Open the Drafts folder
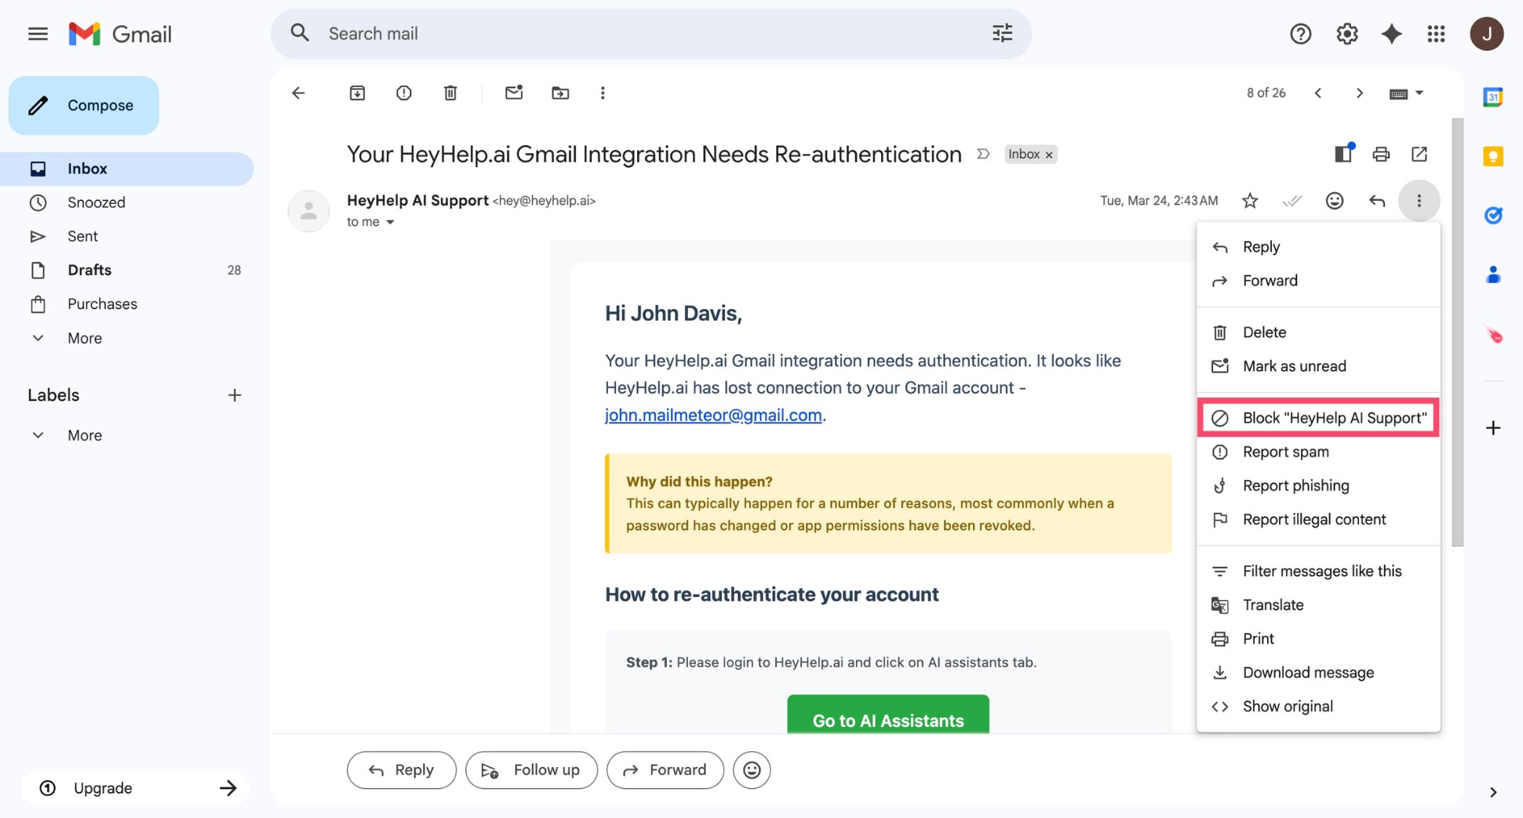Image resolution: width=1523 pixels, height=818 pixels. click(x=127, y=270)
